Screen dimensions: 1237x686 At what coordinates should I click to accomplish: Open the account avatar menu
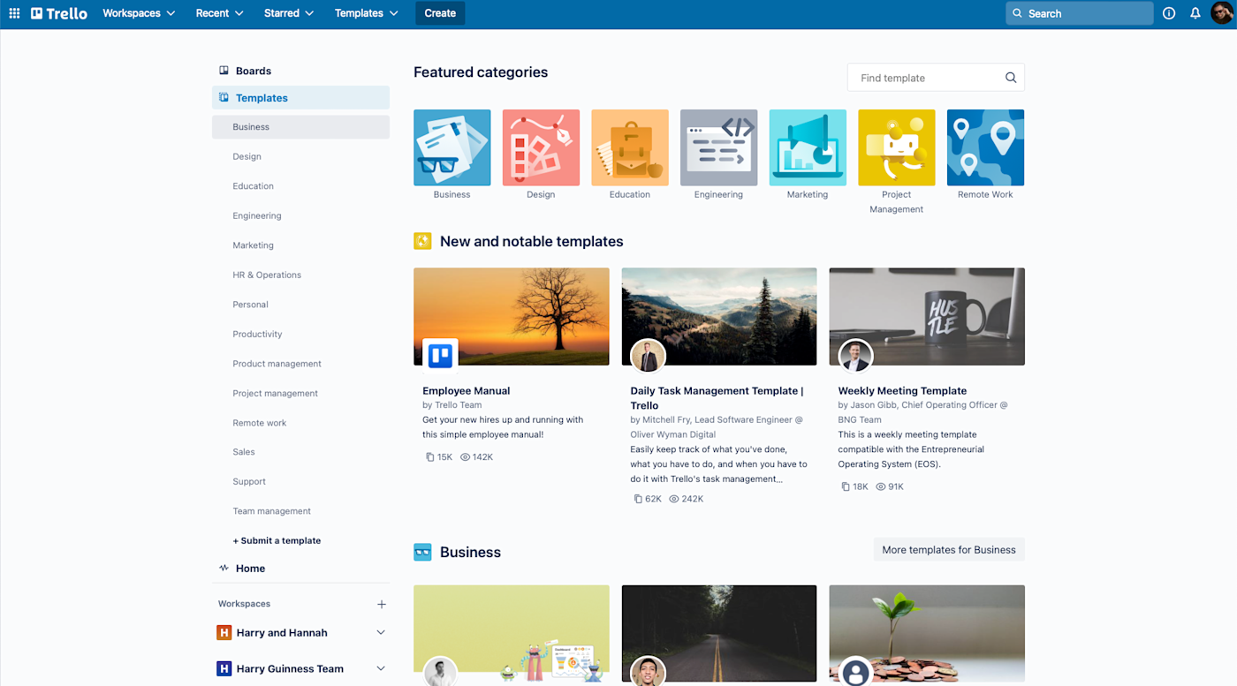1222,13
